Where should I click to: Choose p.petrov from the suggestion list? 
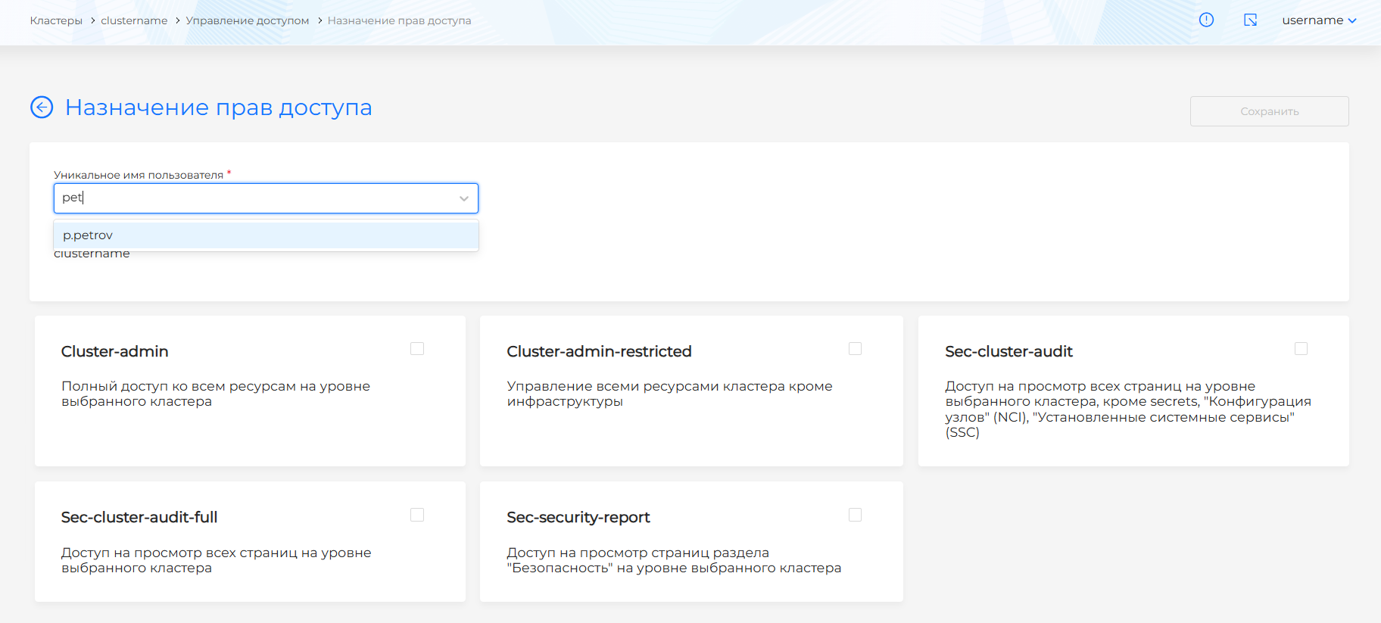[x=88, y=235]
